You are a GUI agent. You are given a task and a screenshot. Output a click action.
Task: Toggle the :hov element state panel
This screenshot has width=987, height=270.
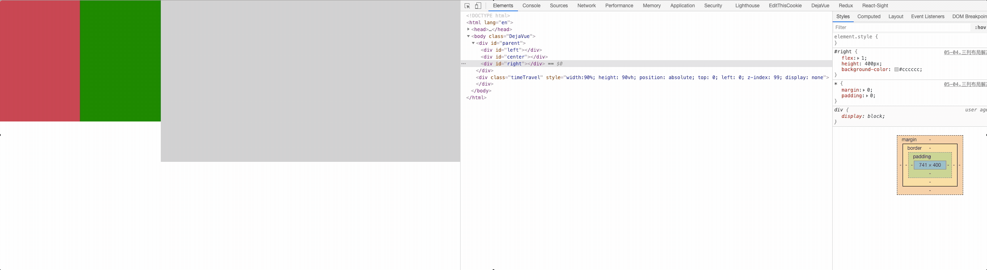[x=980, y=27]
